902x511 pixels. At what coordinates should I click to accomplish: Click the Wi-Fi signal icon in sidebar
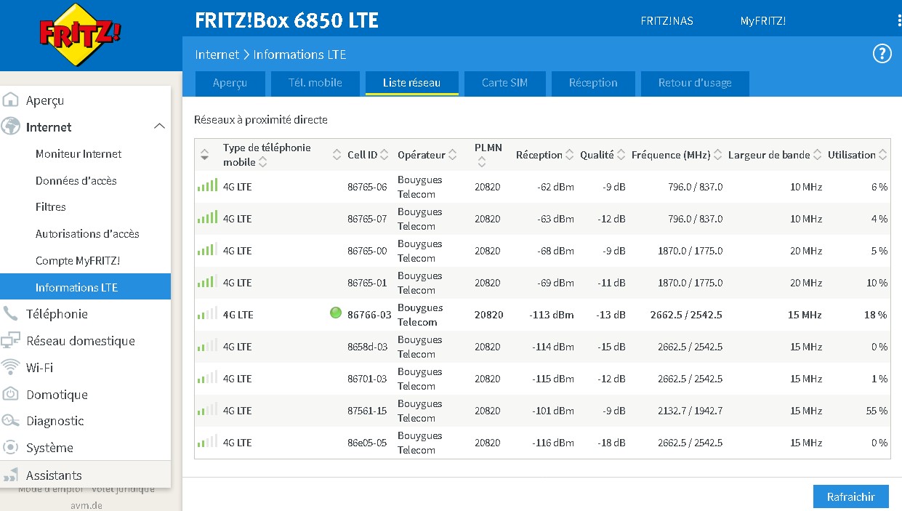coord(11,367)
